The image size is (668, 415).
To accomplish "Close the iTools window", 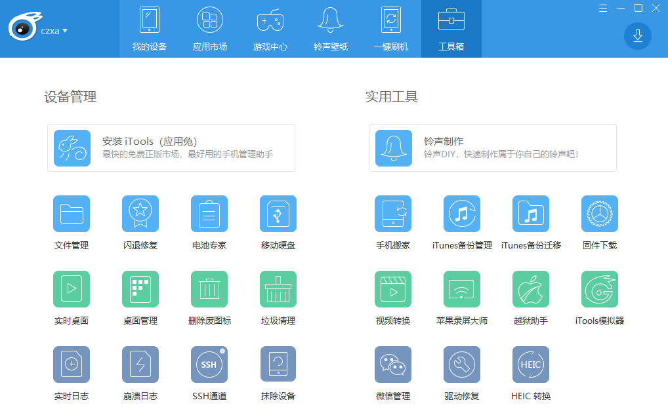I will [x=656, y=8].
